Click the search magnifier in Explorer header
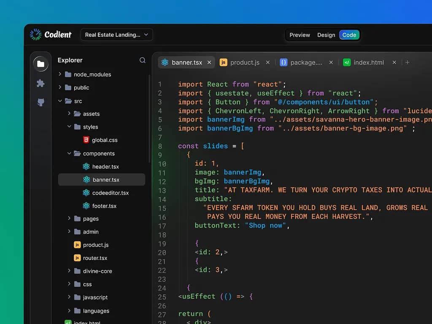432x324 pixels. 142,60
